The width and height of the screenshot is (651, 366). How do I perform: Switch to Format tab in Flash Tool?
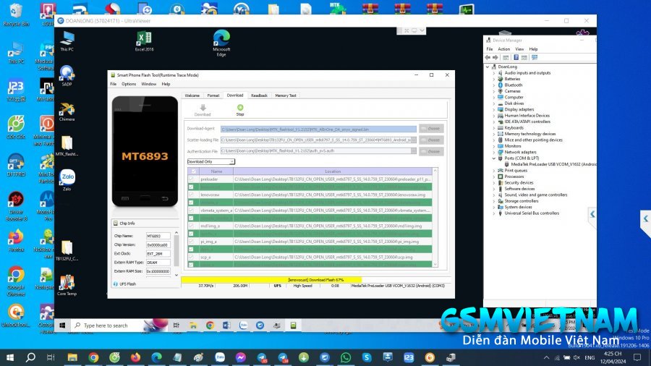(213, 95)
